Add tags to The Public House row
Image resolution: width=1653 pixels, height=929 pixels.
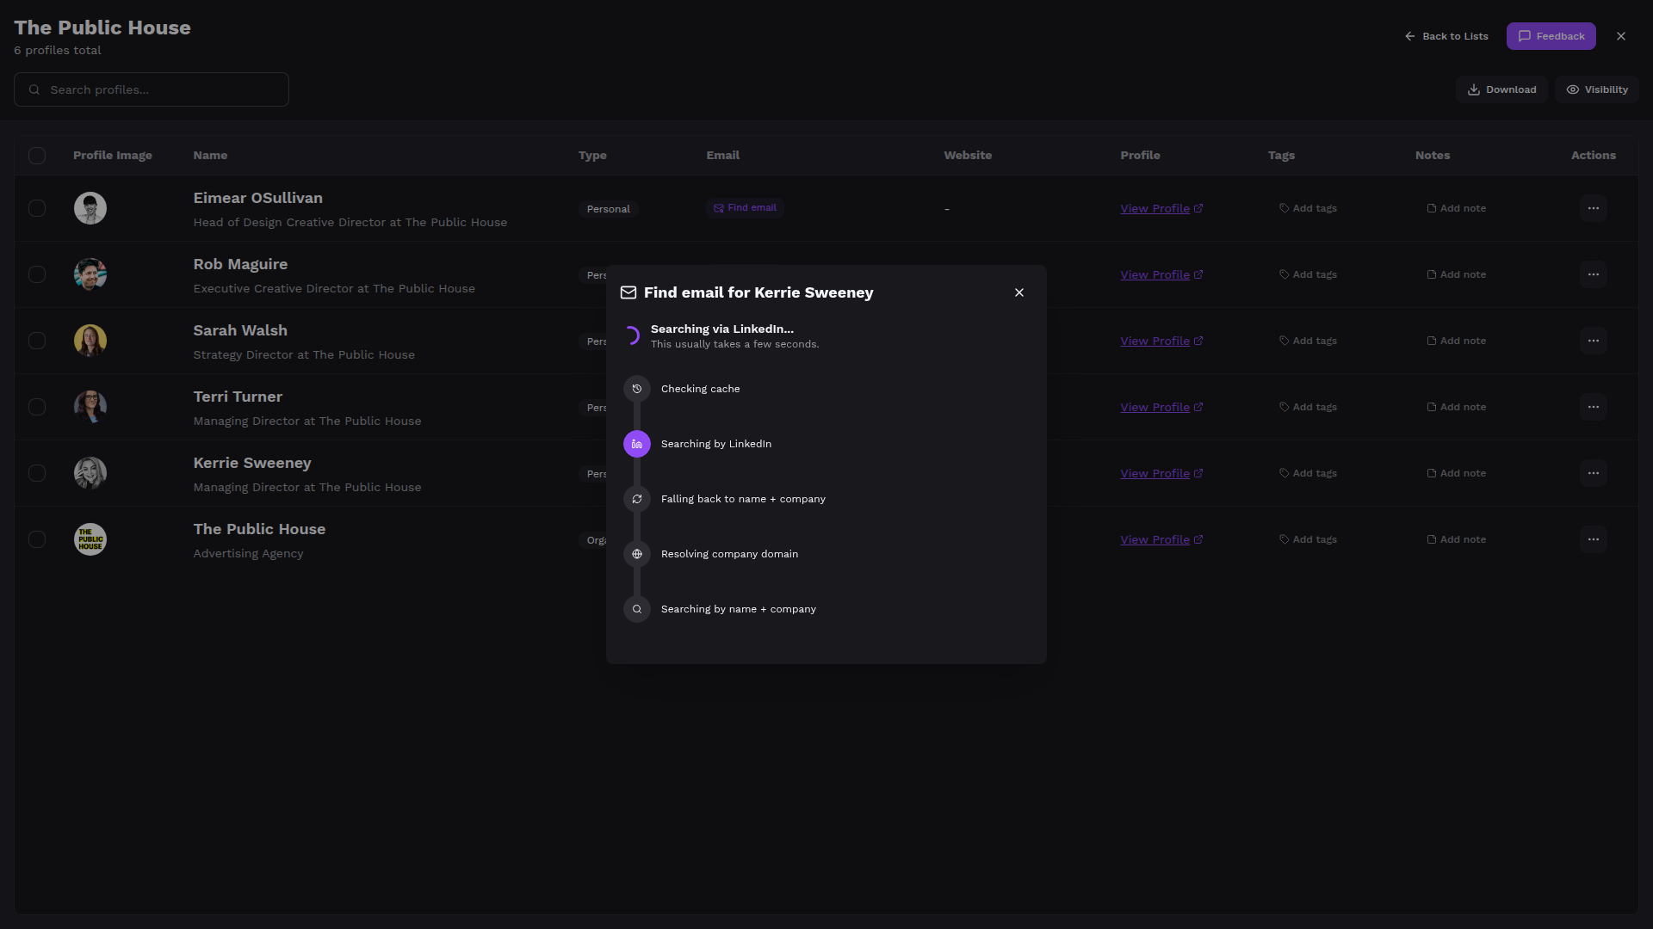1308,539
